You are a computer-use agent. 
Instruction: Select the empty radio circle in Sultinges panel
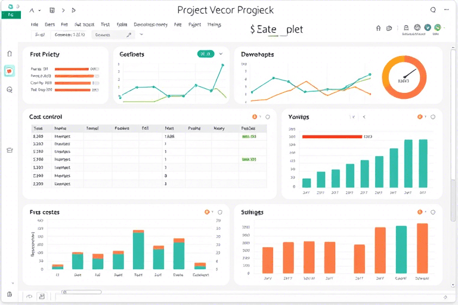(x=433, y=212)
